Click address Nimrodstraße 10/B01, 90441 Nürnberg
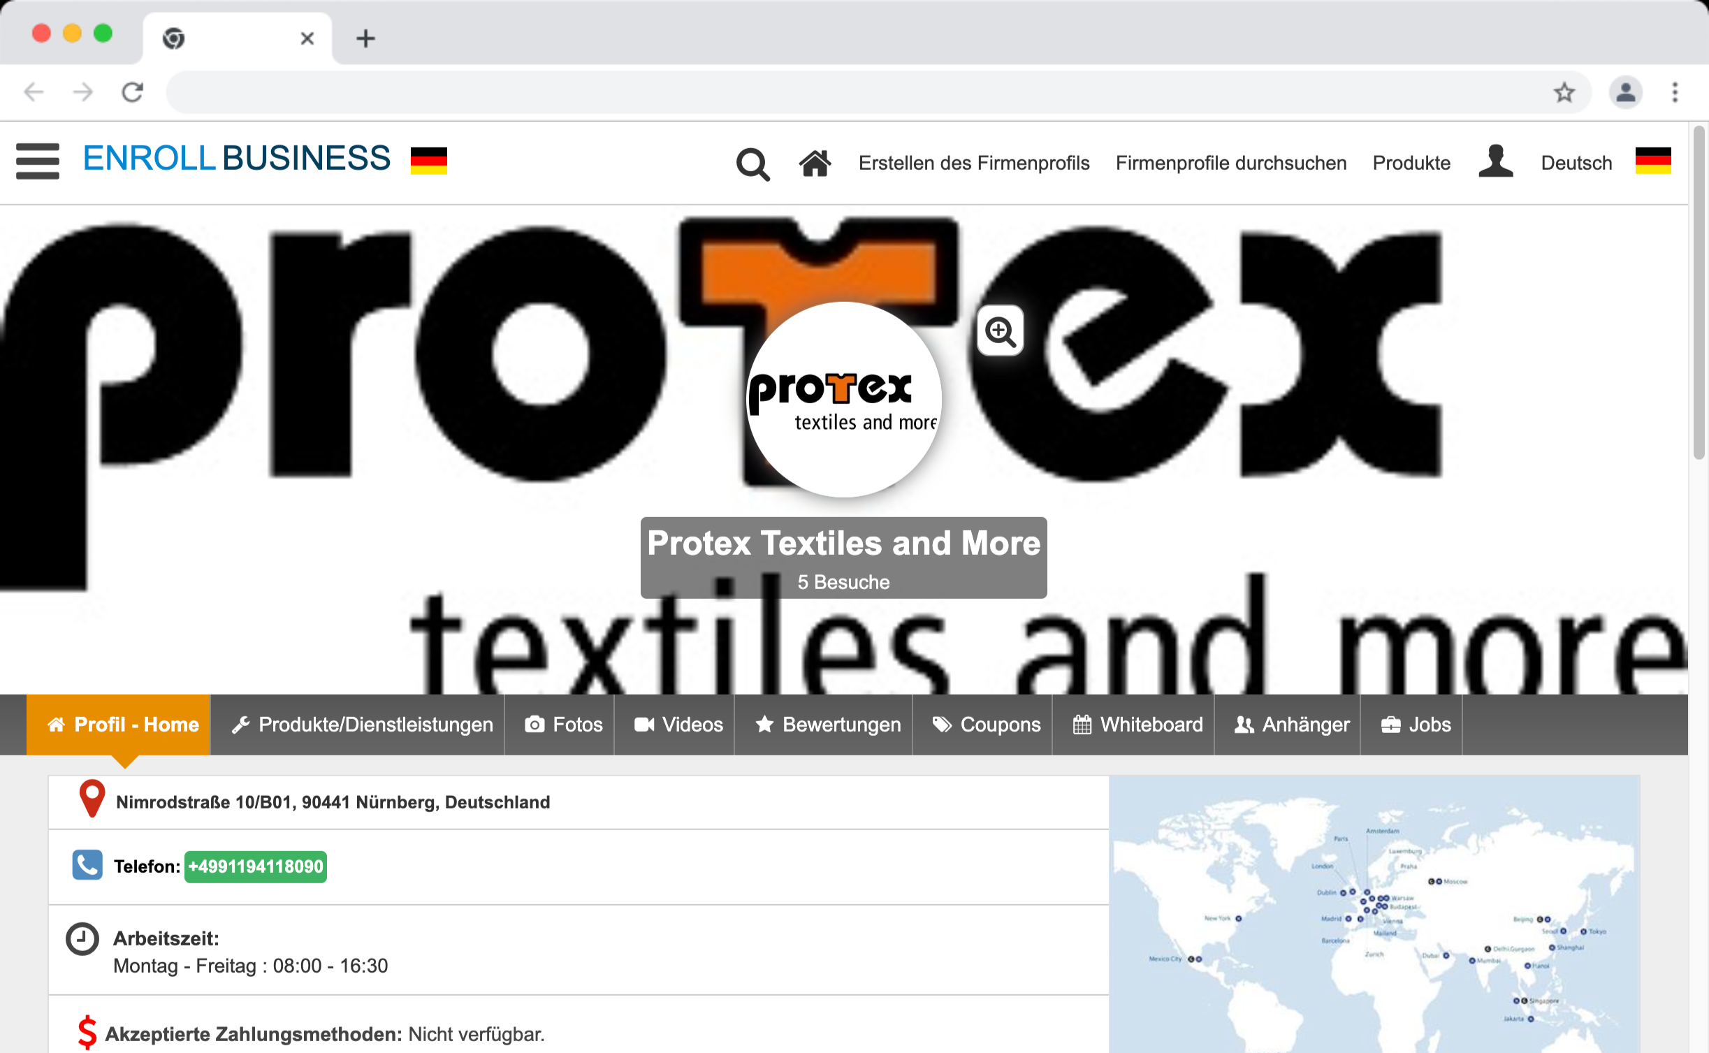The width and height of the screenshot is (1709, 1053). 333,802
